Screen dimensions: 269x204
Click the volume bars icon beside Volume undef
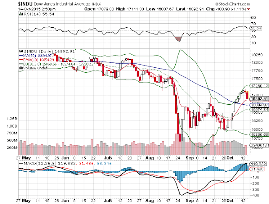pos(21,68)
